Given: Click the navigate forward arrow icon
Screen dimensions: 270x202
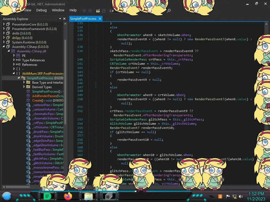Looking at the screenshot, I should coord(90,11).
